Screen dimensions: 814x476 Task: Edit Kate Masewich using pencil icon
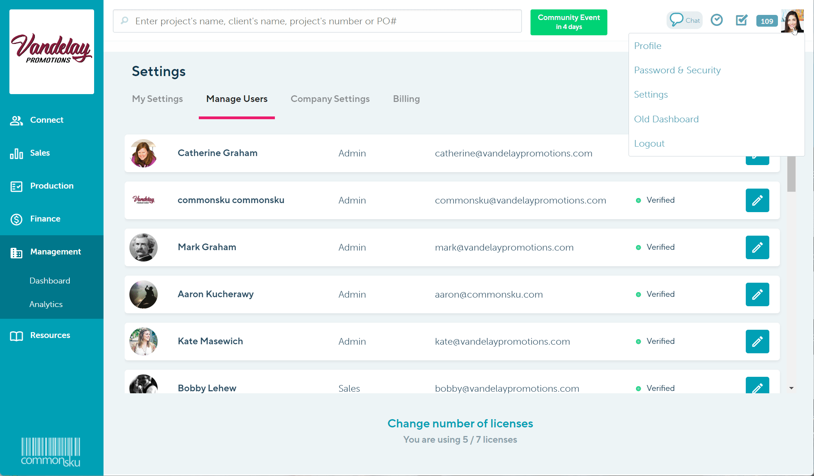(757, 342)
